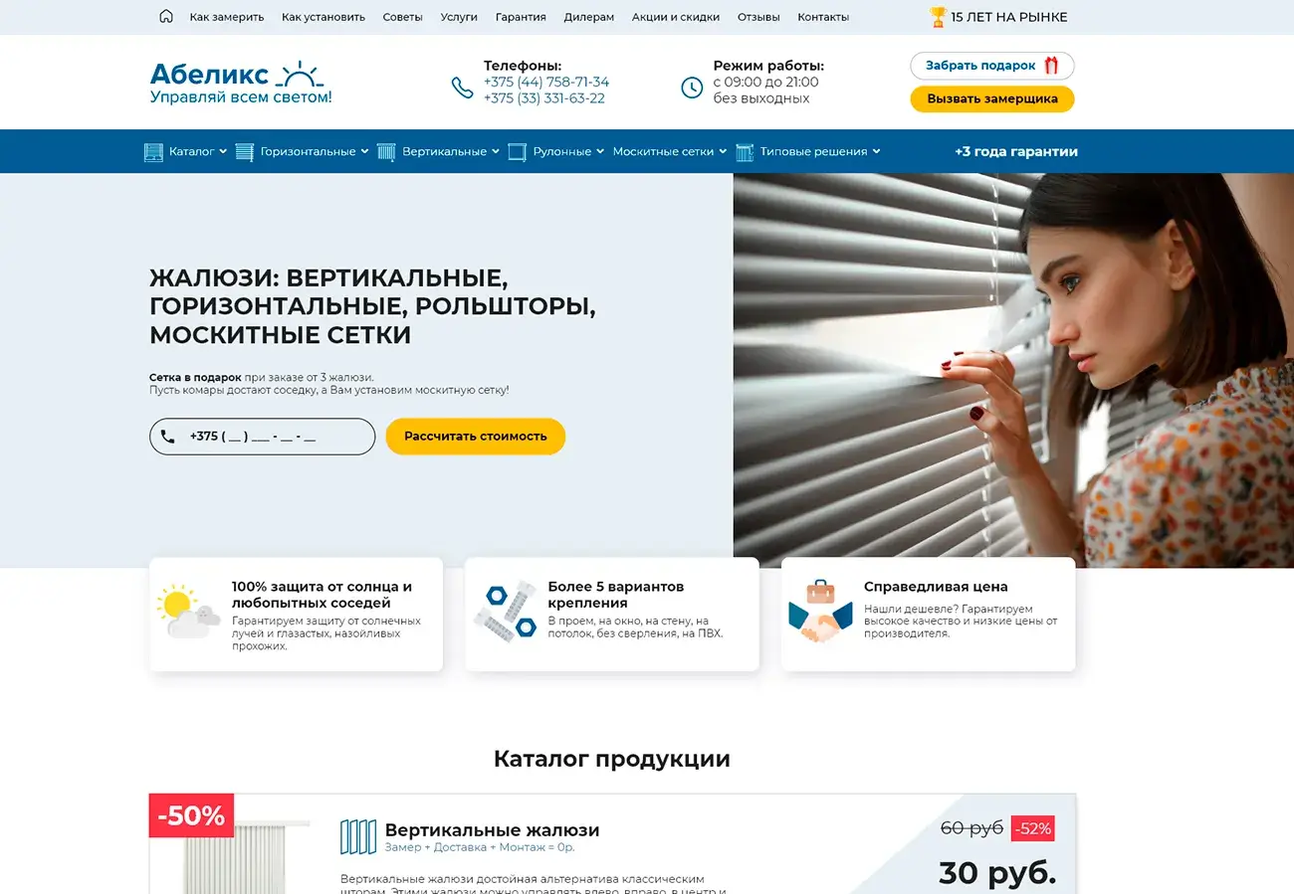Click the Вызвать замерщика button
1294x894 pixels.
coord(992,98)
